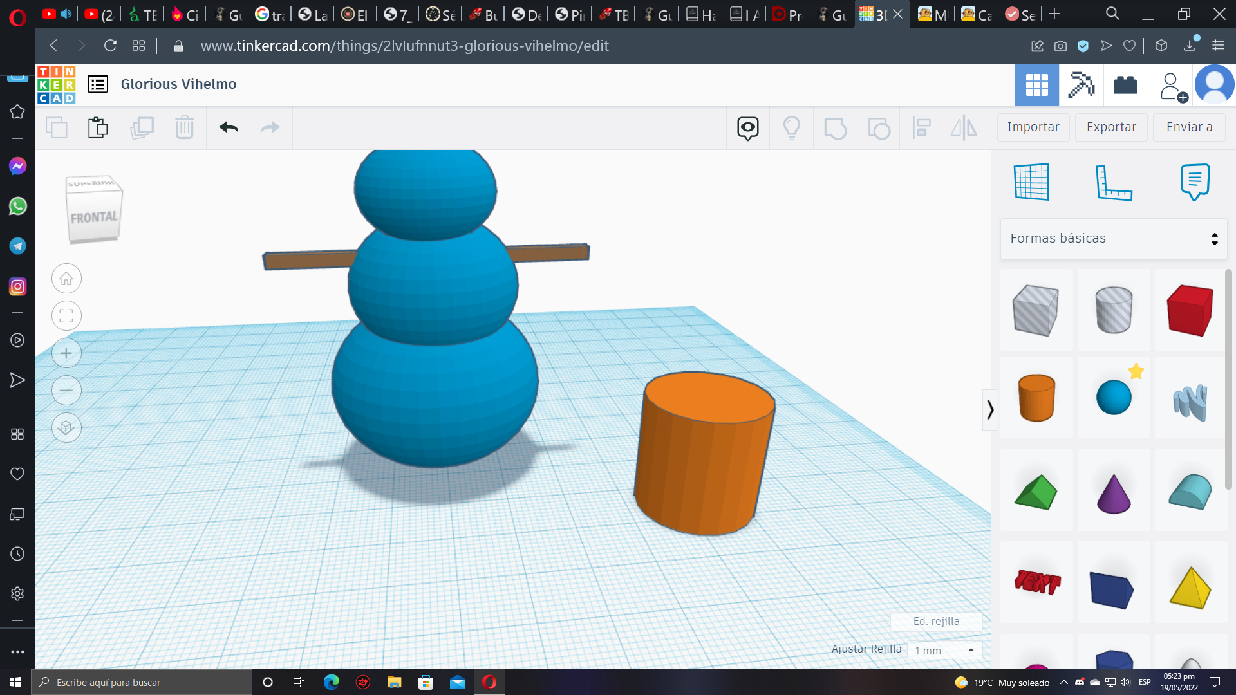Select the Workplane tool icon
The image size is (1236, 695).
click(1031, 182)
